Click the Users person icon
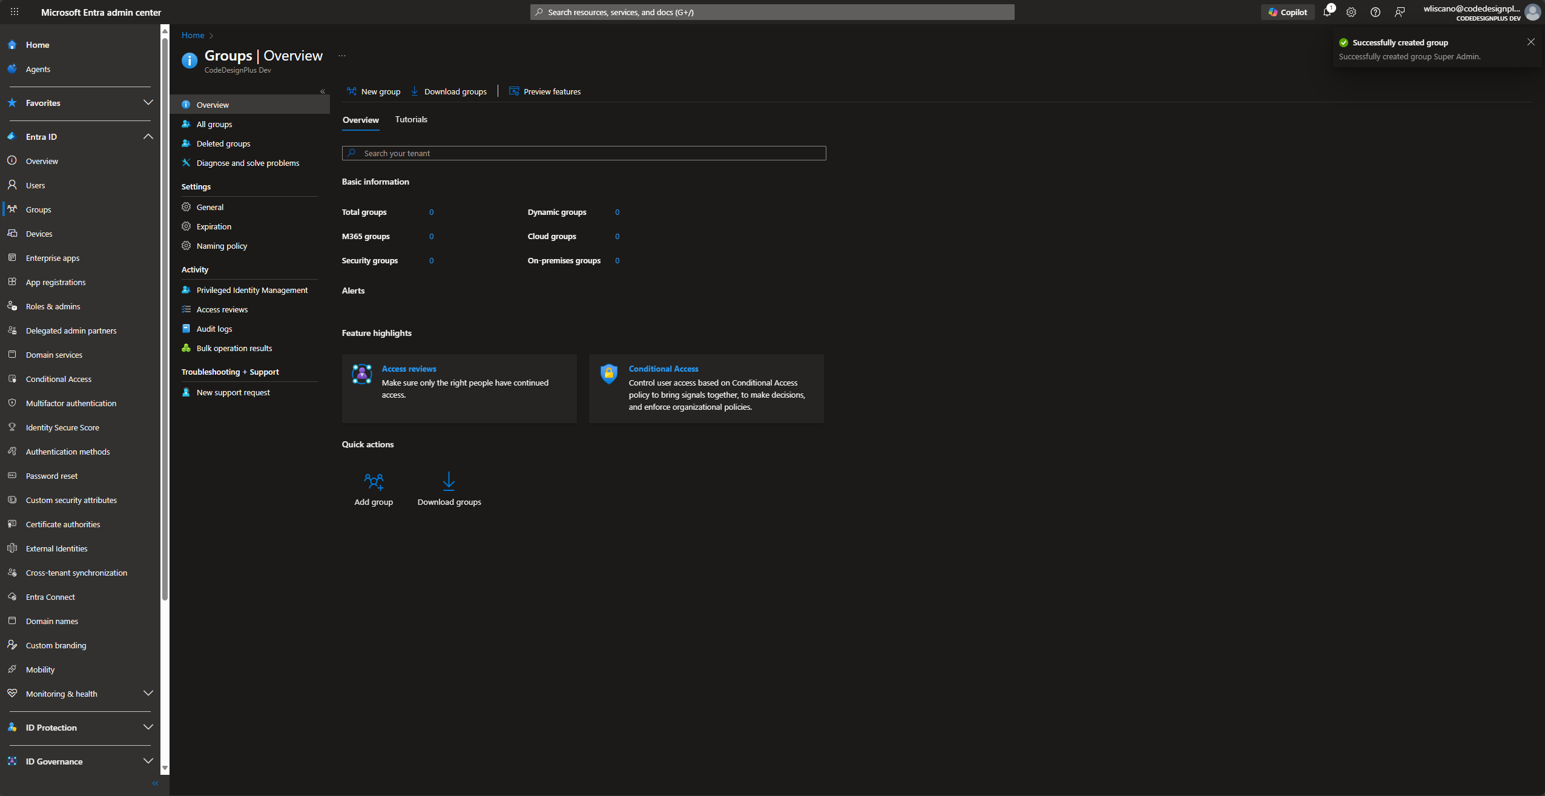The width and height of the screenshot is (1545, 796). (x=12, y=185)
